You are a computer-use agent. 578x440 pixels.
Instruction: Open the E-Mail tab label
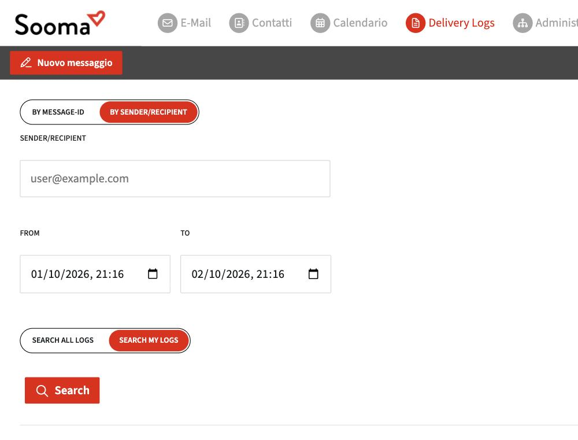pyautogui.click(x=196, y=23)
